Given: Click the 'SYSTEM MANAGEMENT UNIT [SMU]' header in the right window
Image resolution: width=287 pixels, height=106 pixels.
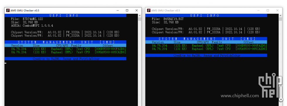Looking at the screenshot, I should coord(206,39).
